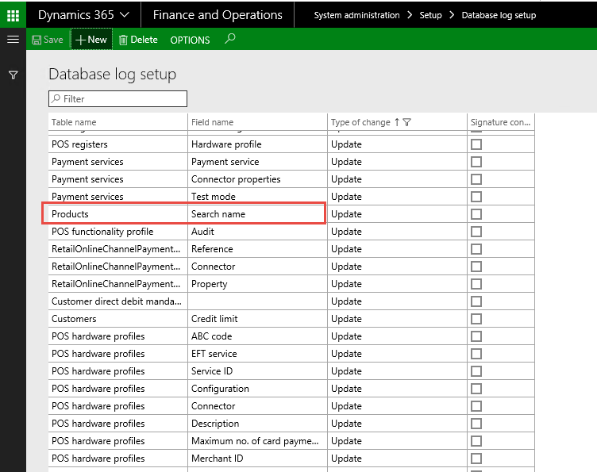This screenshot has width=597, height=472.
Task: Select the EFT service cell
Action: (x=257, y=354)
